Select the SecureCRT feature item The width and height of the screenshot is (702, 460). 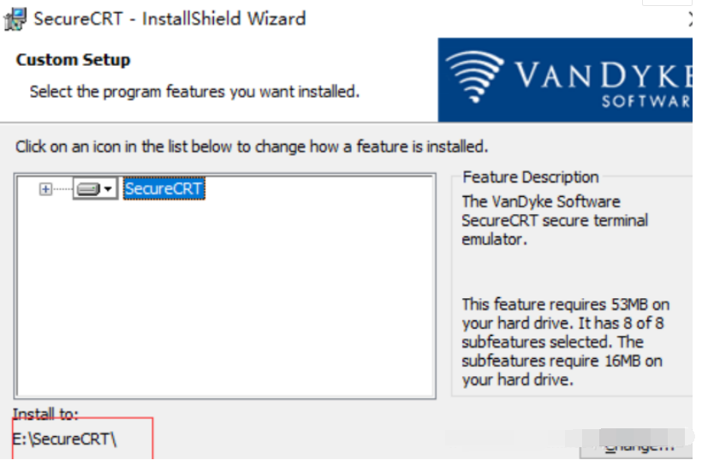(x=164, y=188)
